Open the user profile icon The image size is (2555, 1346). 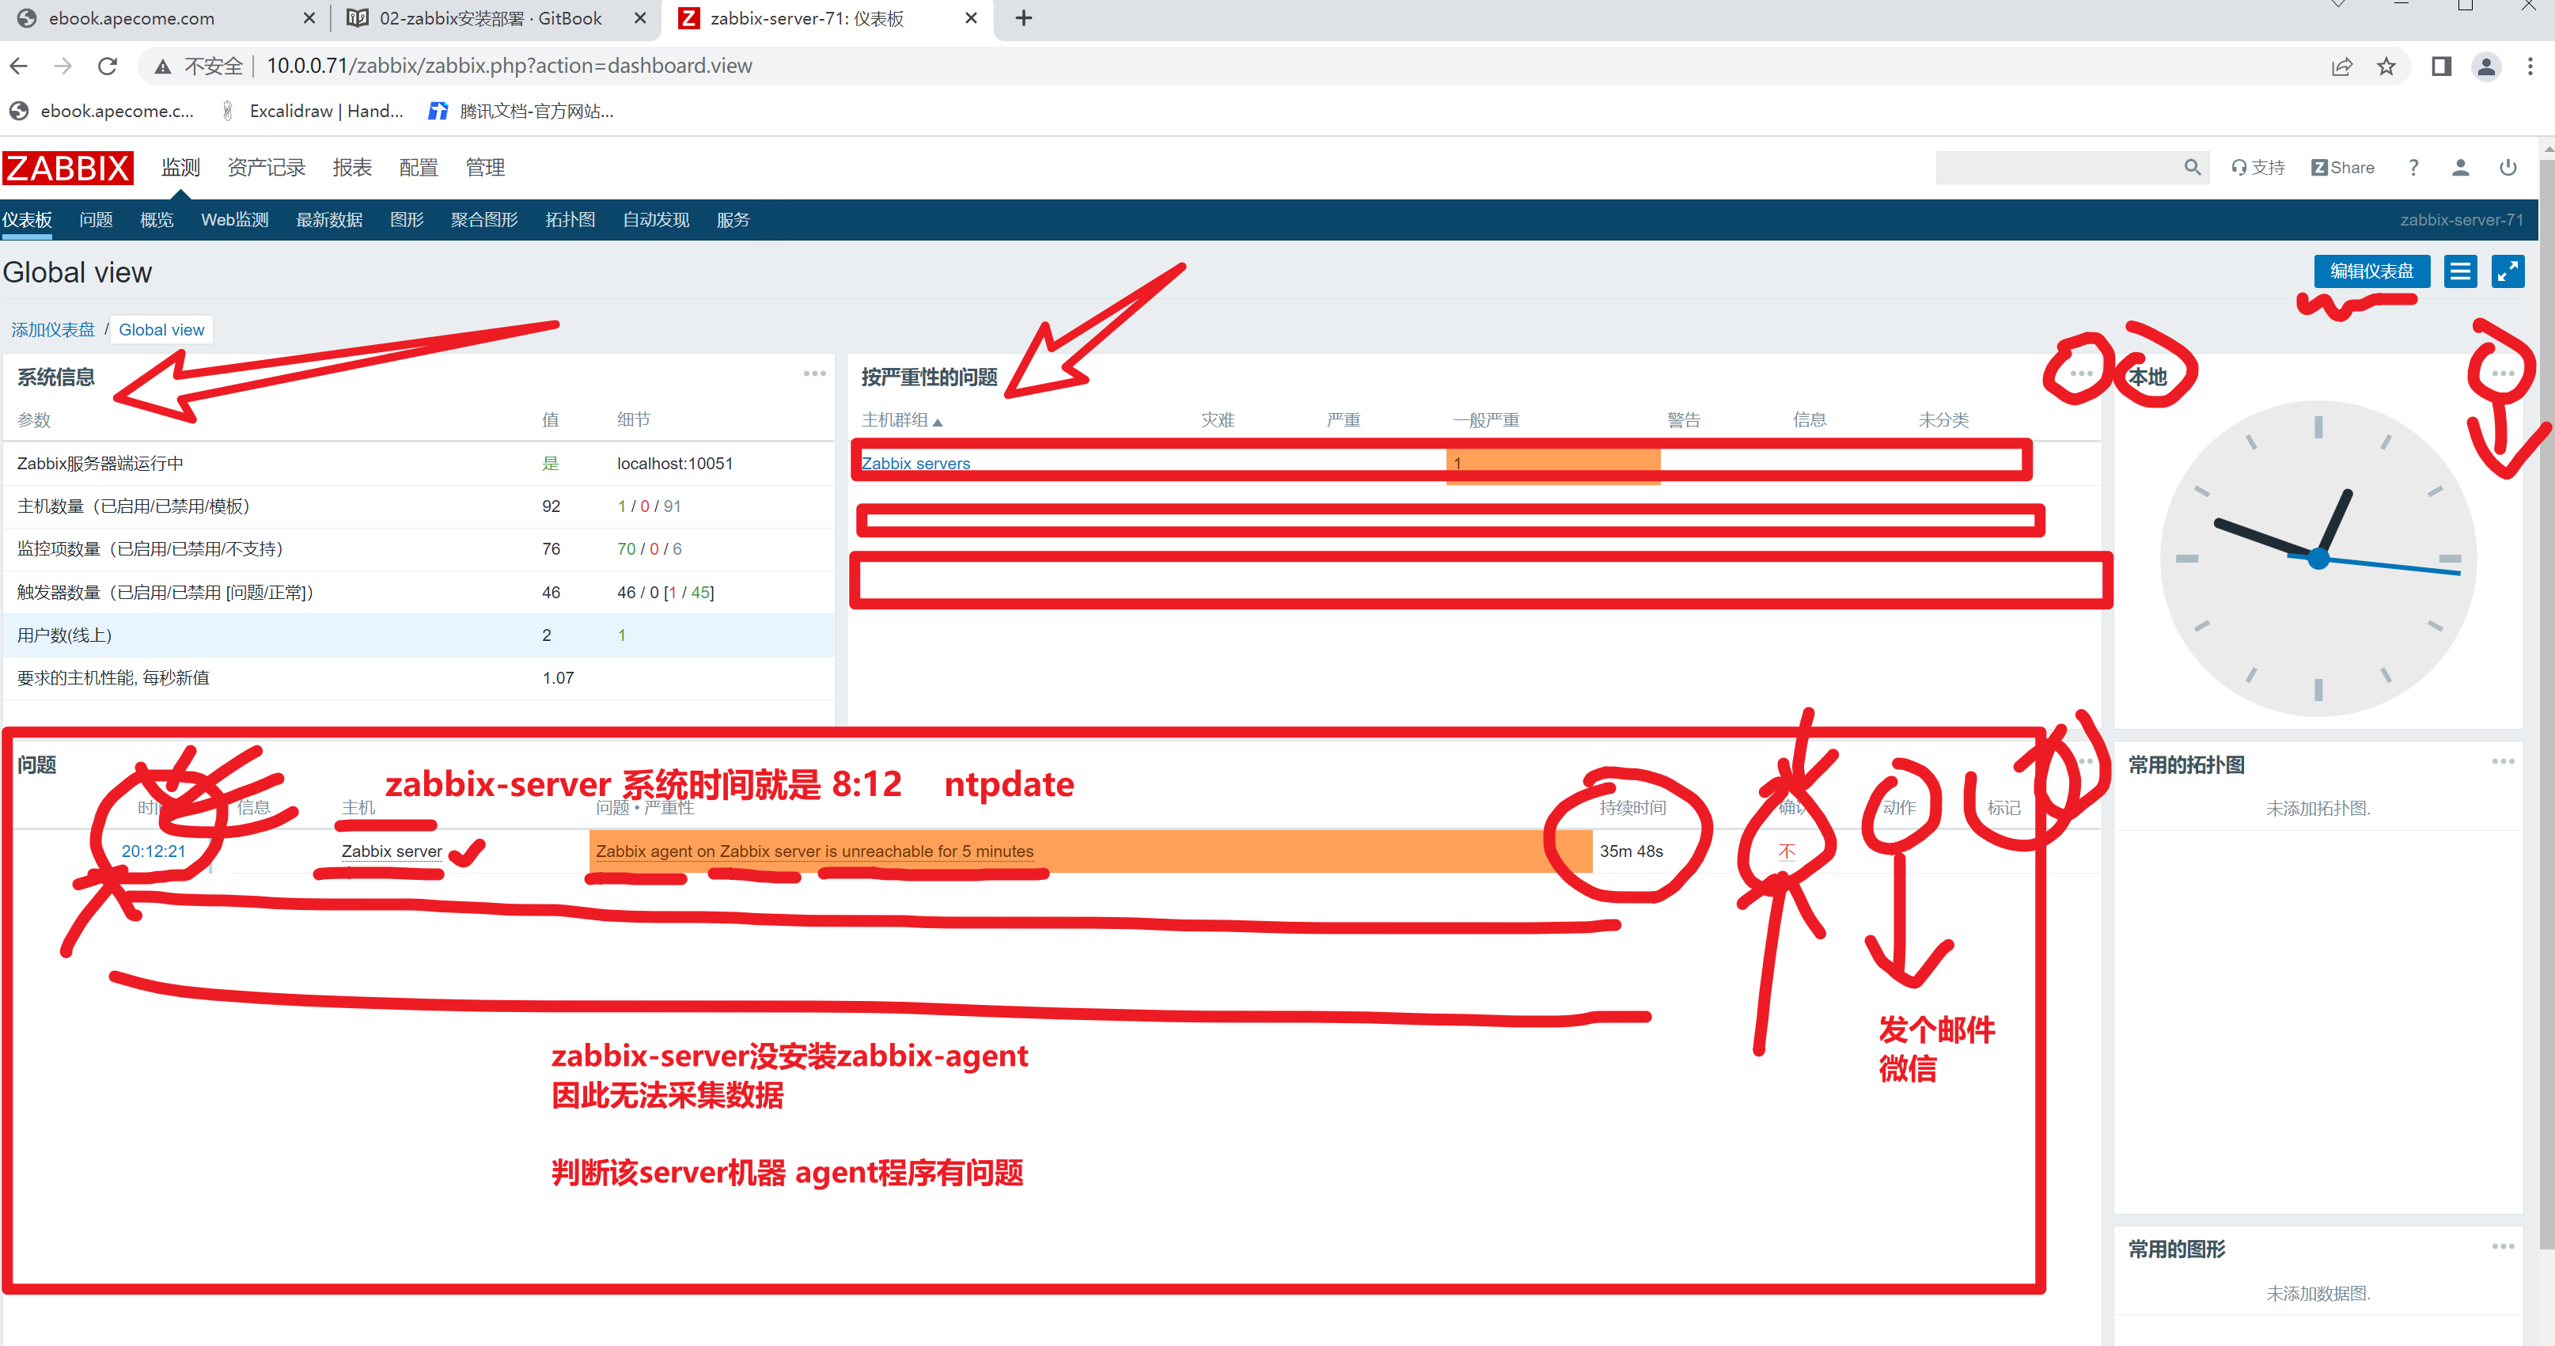point(2460,168)
